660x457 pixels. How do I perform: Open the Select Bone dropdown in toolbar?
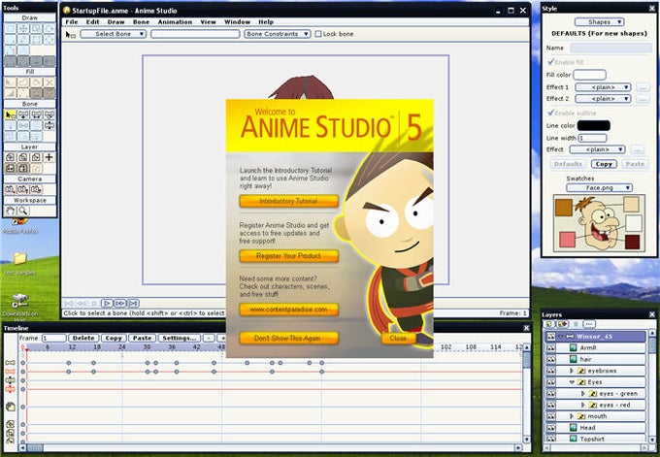coord(114,34)
